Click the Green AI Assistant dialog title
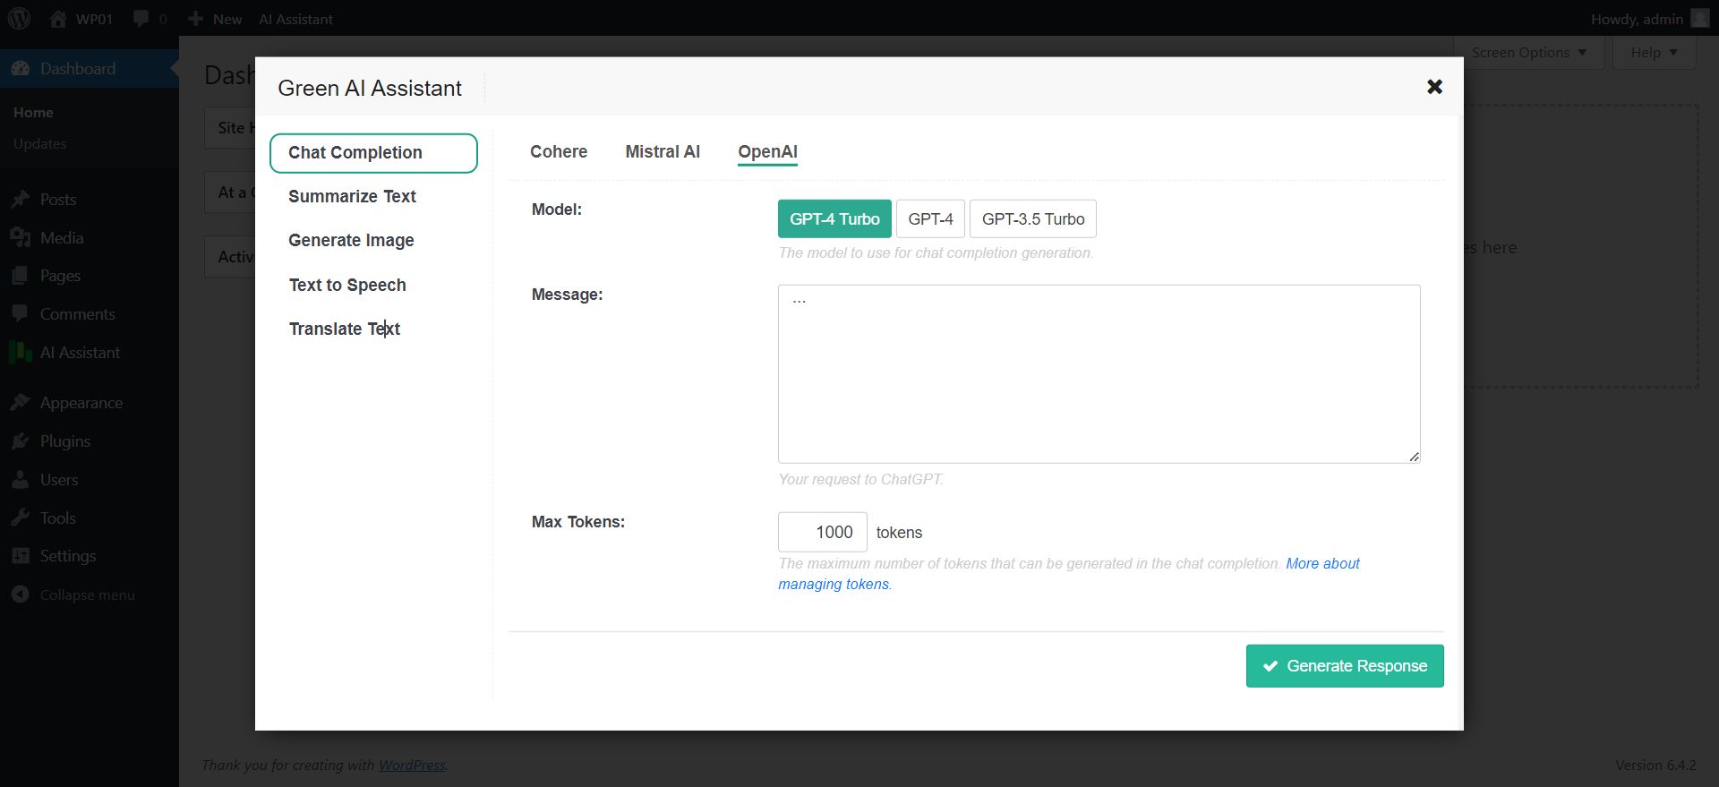Screen dimensions: 1719x787 point(370,88)
